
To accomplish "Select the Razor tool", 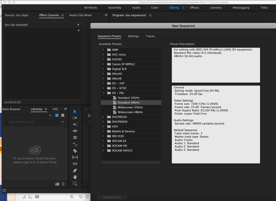I will pyautogui.click(x=75, y=151).
